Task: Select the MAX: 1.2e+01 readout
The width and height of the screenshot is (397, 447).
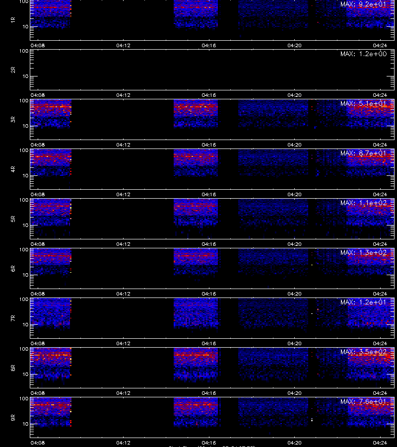Action: coord(363,302)
